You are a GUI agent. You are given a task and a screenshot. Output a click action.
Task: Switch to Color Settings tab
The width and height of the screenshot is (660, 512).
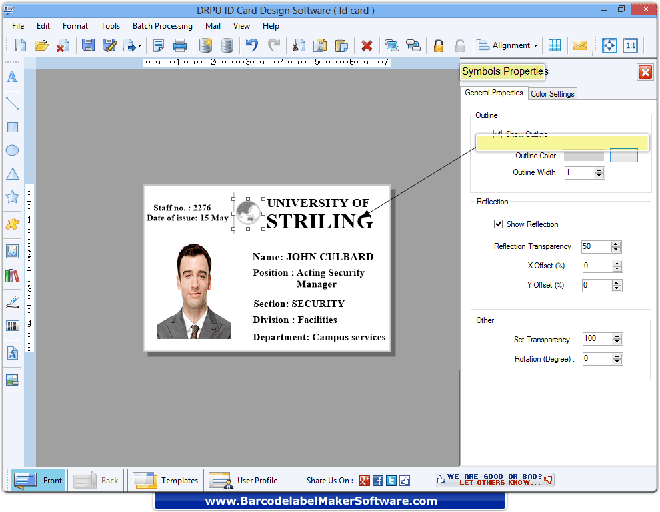click(552, 94)
